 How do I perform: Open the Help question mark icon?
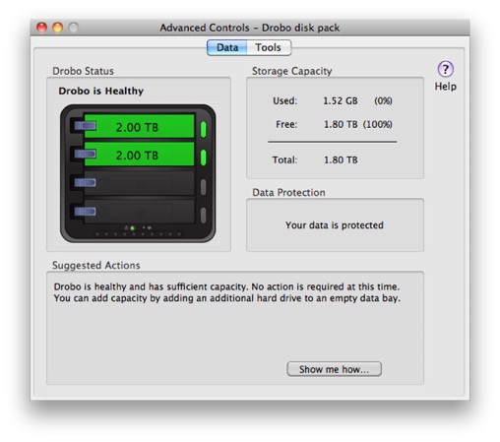445,69
